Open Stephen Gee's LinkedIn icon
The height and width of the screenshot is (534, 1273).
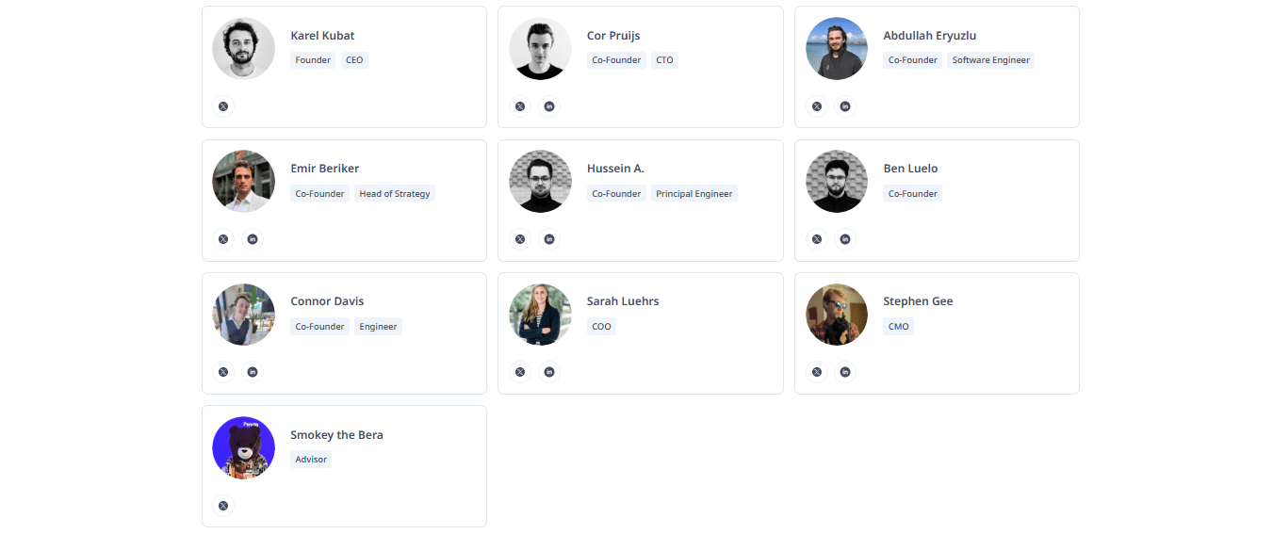(x=845, y=372)
